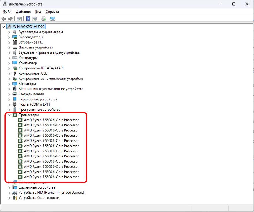This screenshot has width=254, height=212.
Task: Select the Порты (COM и LPT) label
Action: [x=34, y=104]
